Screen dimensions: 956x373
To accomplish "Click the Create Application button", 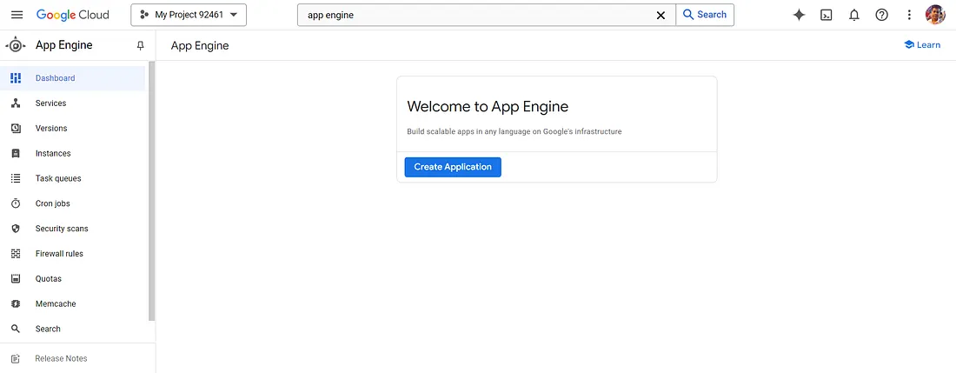I will click(x=453, y=167).
